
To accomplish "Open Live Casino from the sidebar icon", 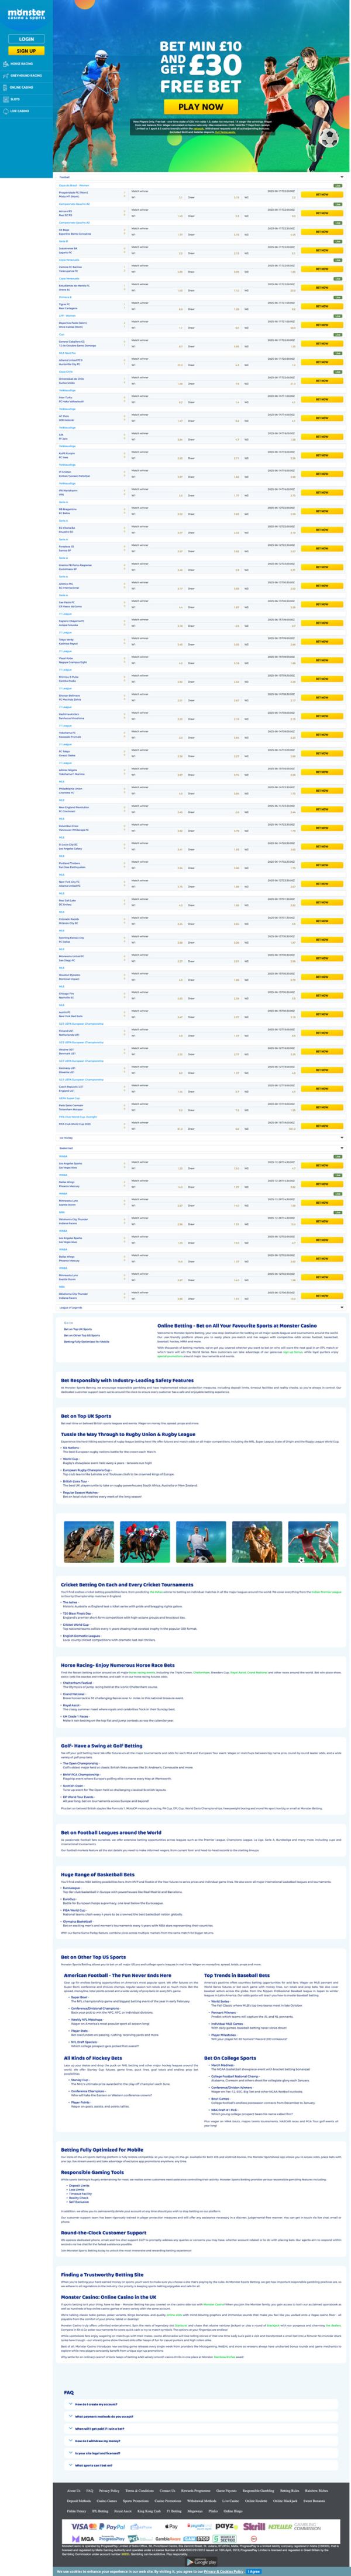I will click(x=6, y=111).
